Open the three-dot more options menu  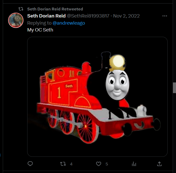point(165,16)
